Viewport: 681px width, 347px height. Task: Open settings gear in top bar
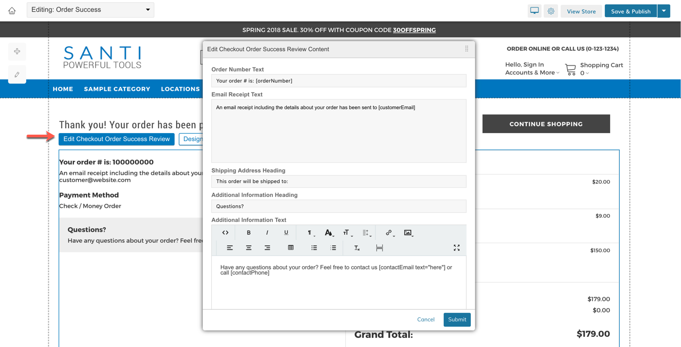pyautogui.click(x=551, y=11)
